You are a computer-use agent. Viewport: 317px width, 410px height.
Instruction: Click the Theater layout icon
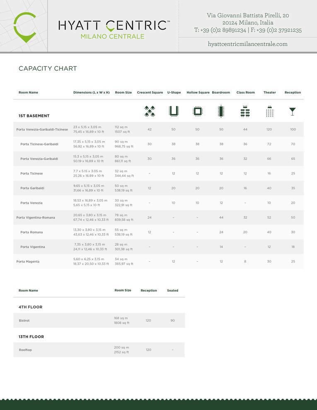[270, 111]
